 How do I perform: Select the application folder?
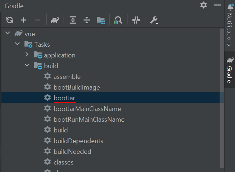[x=110, y=55]
